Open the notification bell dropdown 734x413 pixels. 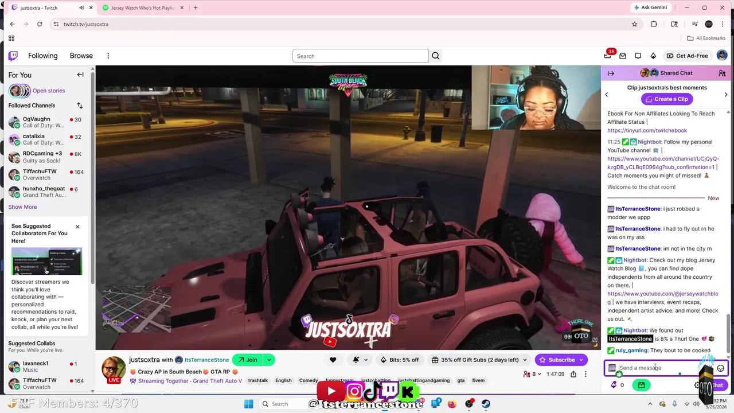(x=359, y=360)
